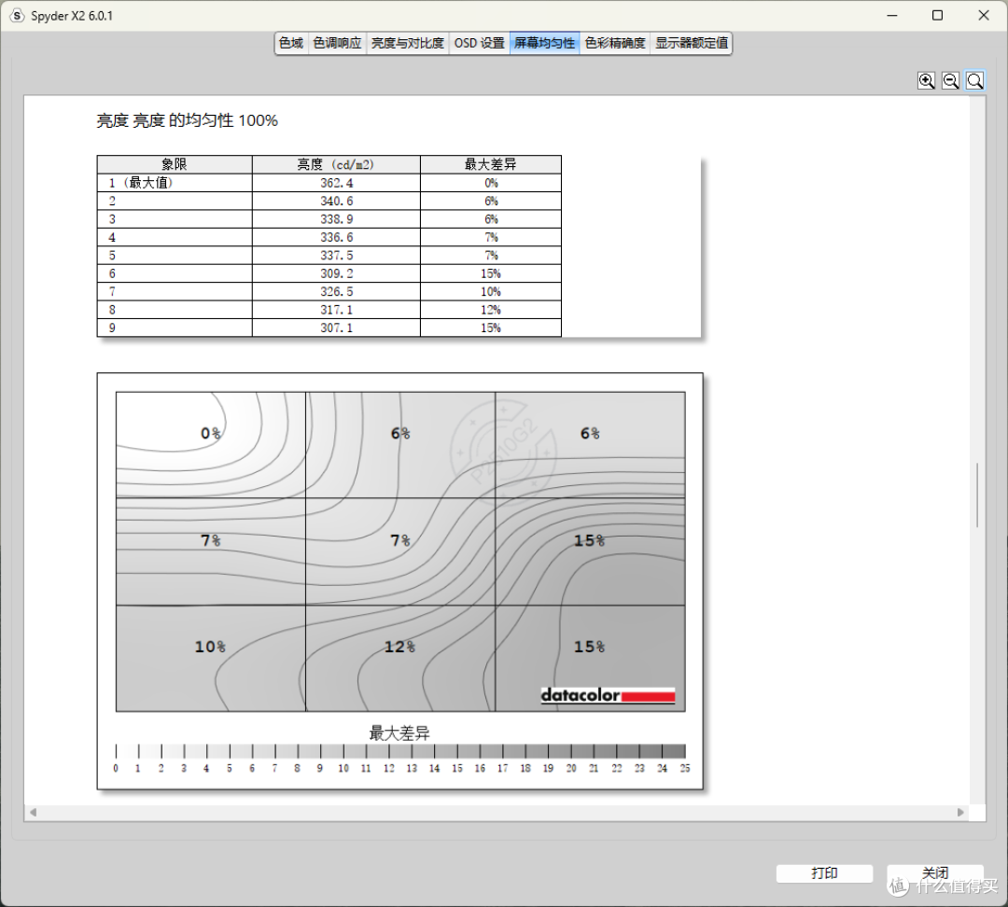
Task: Maximize the Spyder X2 window
Action: click(937, 16)
